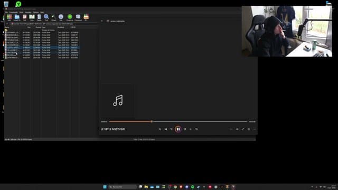Sort file list by CRC32 column
338x190 pixels.
click(75, 27)
